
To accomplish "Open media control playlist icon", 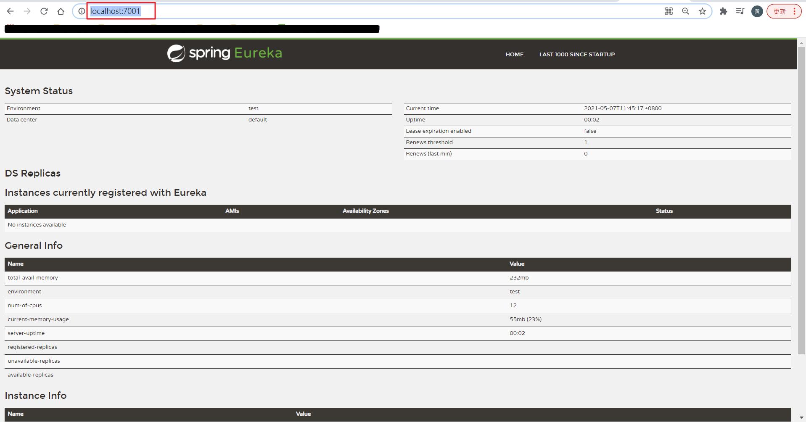I will click(x=740, y=11).
